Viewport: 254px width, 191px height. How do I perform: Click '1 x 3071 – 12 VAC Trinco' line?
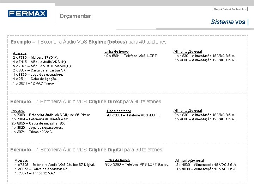(x=34, y=83)
